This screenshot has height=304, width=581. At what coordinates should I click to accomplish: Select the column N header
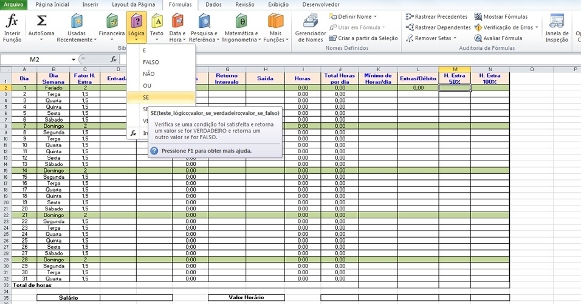click(x=490, y=69)
